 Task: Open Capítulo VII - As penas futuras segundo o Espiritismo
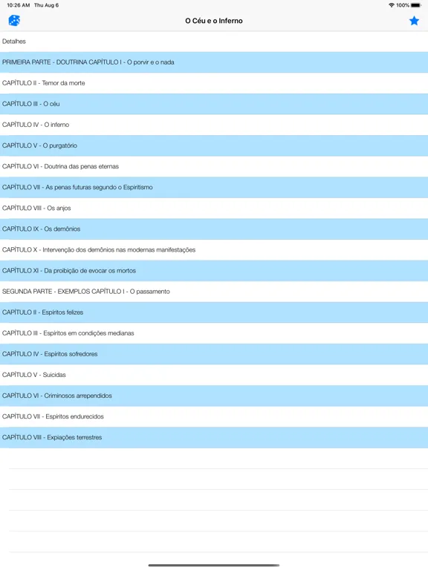coord(214,187)
